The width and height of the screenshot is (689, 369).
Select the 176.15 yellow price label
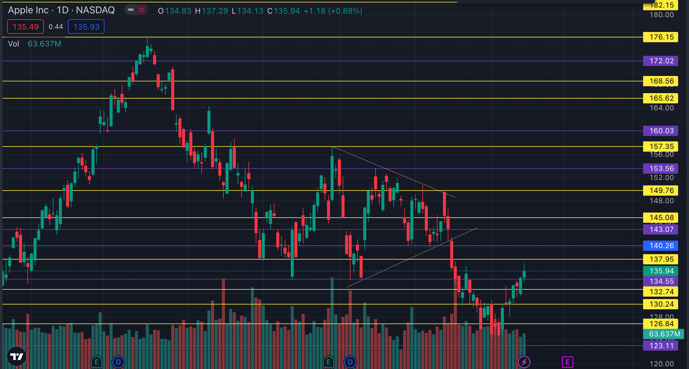(x=661, y=37)
